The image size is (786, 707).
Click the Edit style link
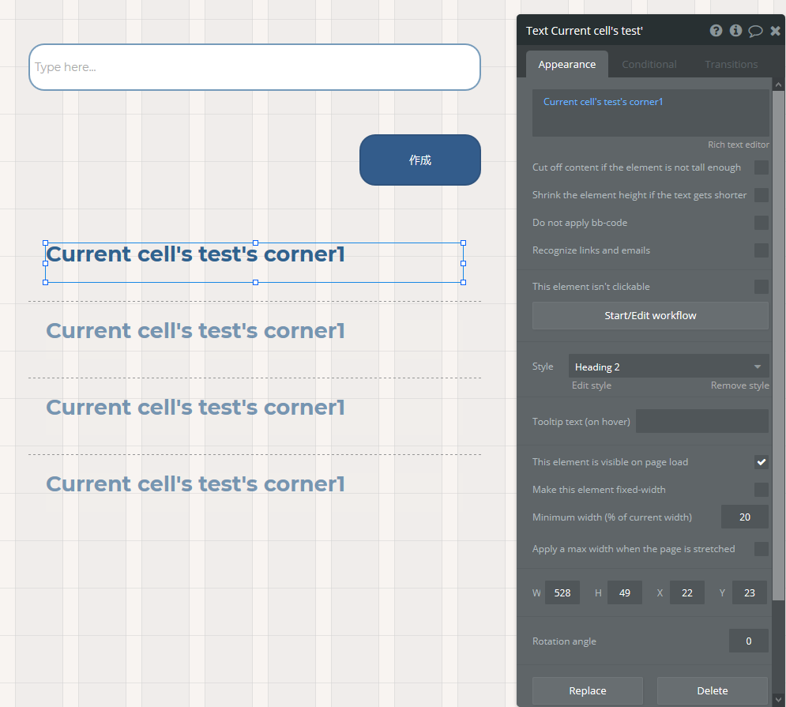point(592,385)
